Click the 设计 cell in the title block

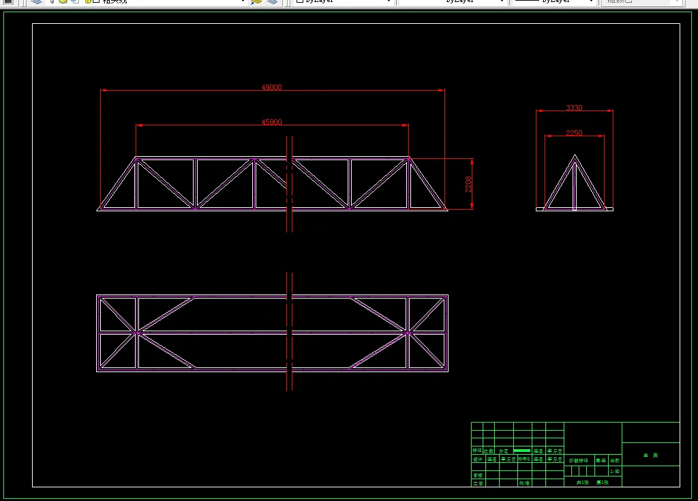point(478,459)
